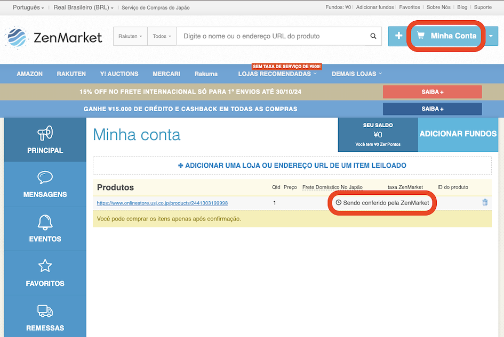Click the ID do produto column header
This screenshot has width=504, height=337.
point(453,187)
